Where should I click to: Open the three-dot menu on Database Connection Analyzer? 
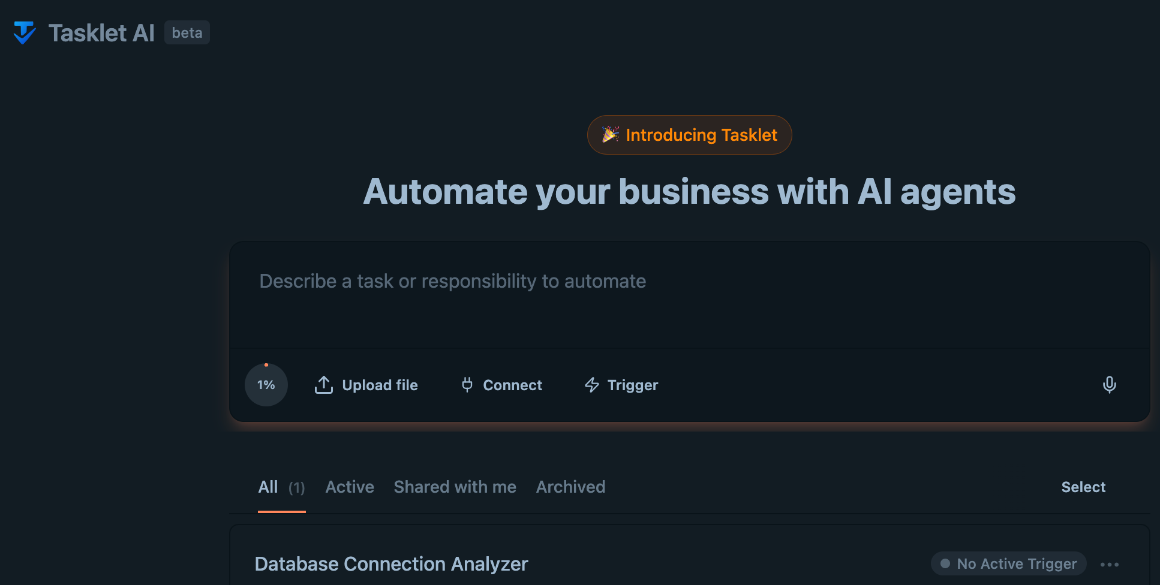pos(1111,564)
